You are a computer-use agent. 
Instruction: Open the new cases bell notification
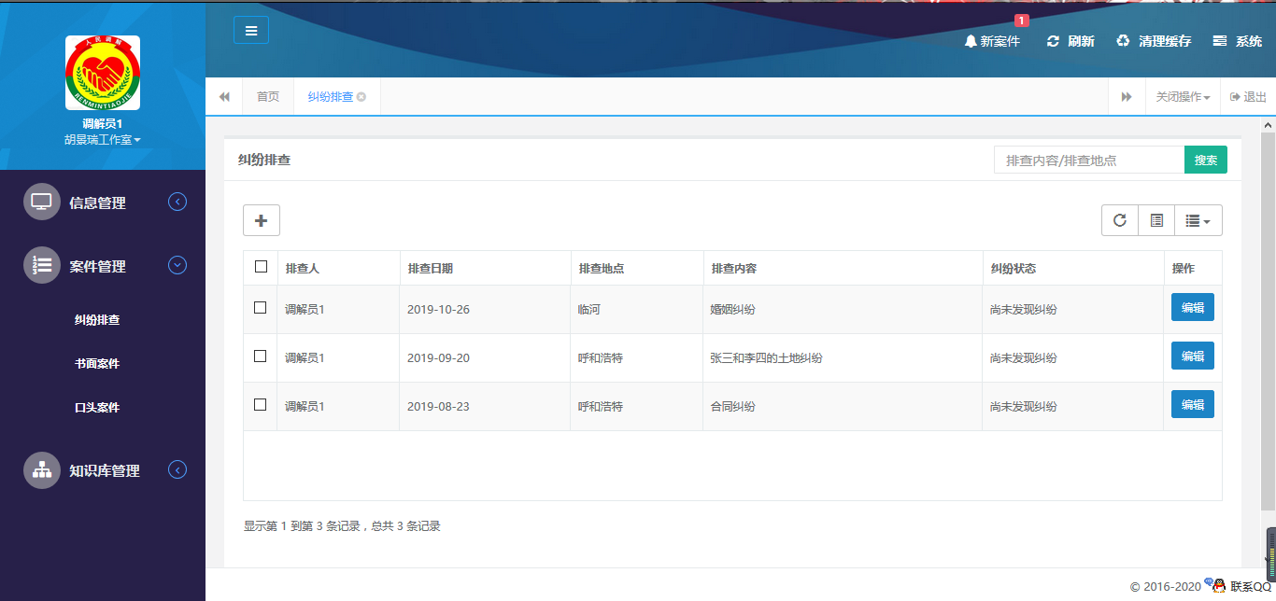click(971, 41)
